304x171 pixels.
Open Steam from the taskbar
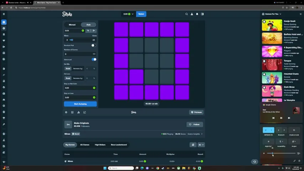coord(163,168)
